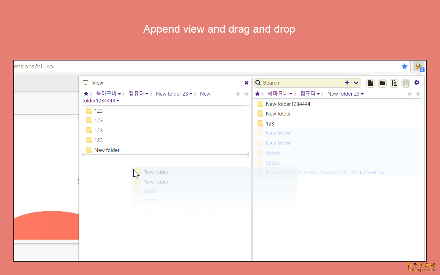Expand 북마크바 dropdown arrow in right pane
This screenshot has height=275, width=440.
pyautogui.click(x=291, y=94)
